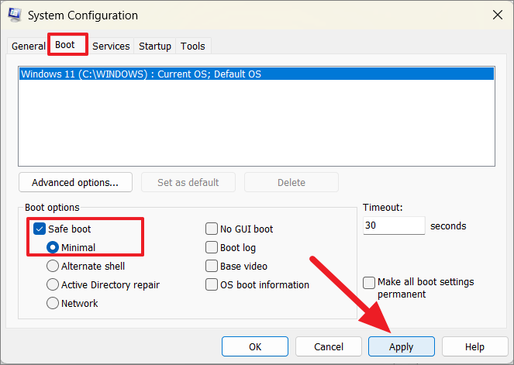Enable the No GUI boot checkbox

coord(212,229)
